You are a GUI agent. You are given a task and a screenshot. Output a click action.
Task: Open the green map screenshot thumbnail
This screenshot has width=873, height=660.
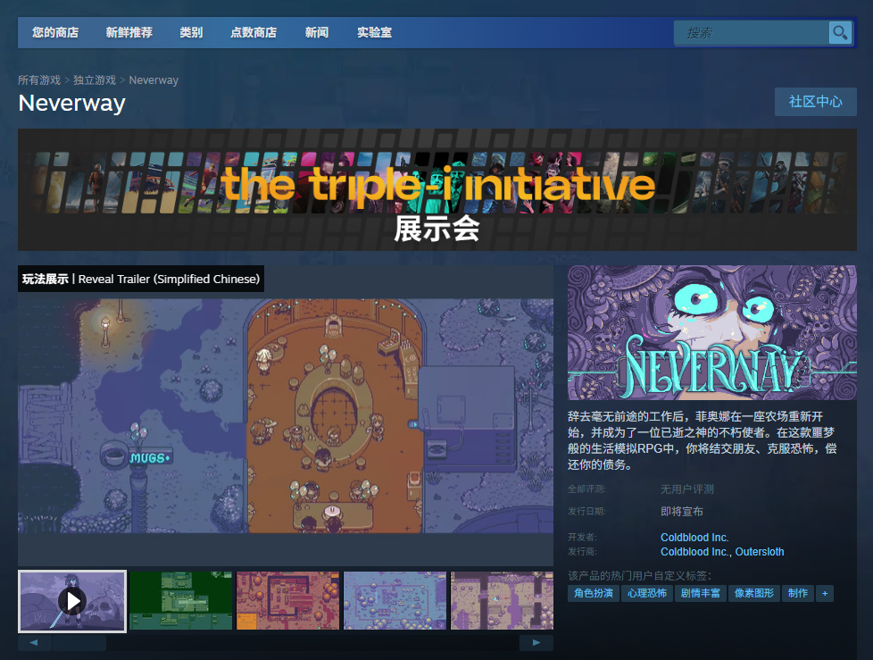click(180, 600)
